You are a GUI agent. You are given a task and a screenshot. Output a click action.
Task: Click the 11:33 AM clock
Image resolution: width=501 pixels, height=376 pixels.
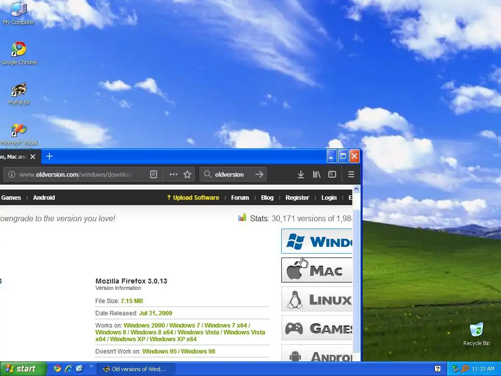[483, 369]
